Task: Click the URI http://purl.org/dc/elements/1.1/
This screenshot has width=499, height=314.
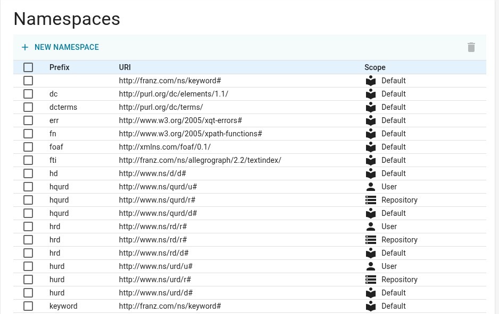Action: 173,94
